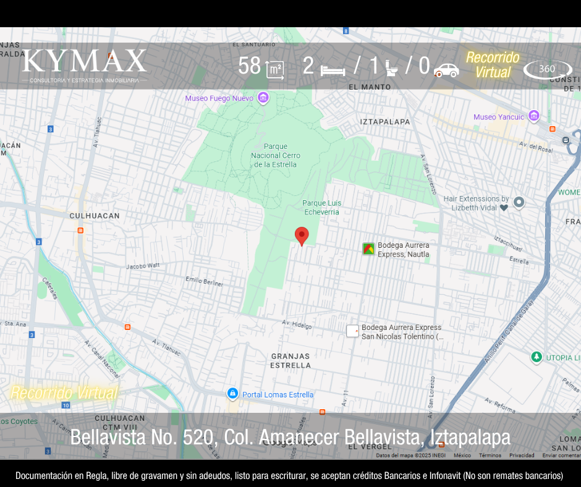Click the toilet icon for bathrooms

click(x=392, y=68)
